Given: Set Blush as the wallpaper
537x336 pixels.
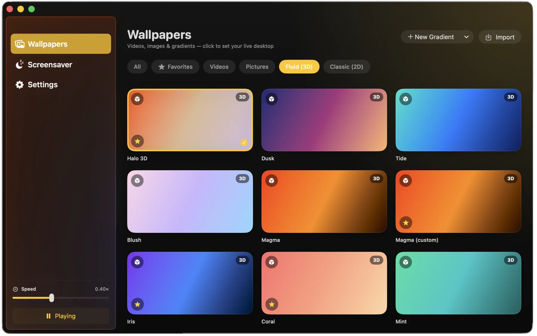Looking at the screenshot, I should (x=190, y=202).
